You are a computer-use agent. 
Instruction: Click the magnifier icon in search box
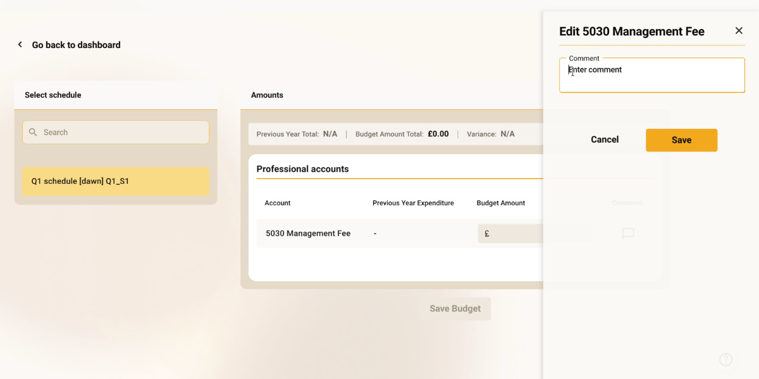pyautogui.click(x=34, y=133)
